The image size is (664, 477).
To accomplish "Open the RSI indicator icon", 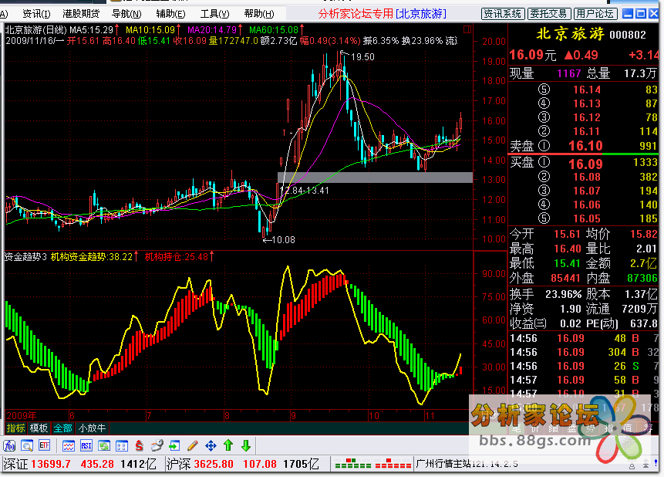I will pyautogui.click(x=86, y=445).
